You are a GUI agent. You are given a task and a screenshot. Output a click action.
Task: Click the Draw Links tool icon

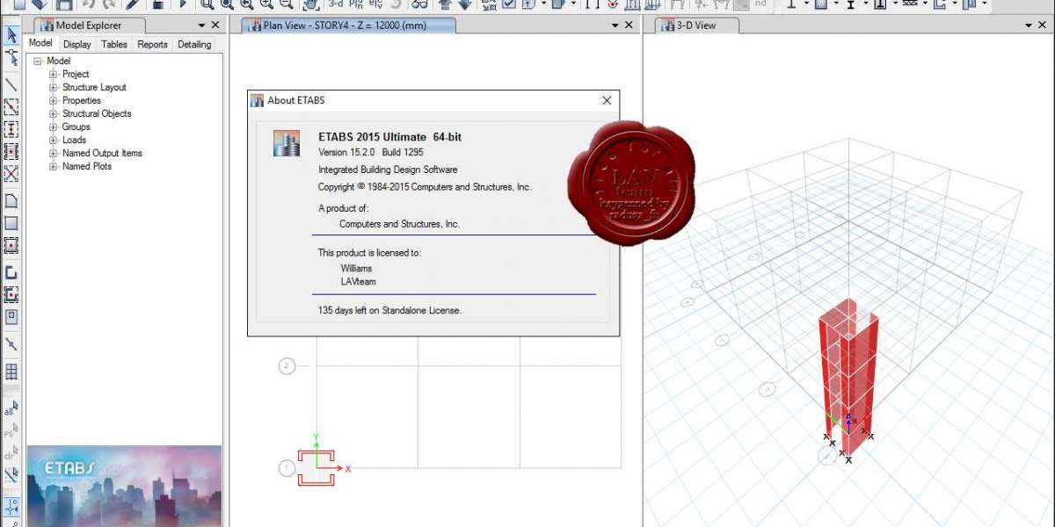point(11,344)
